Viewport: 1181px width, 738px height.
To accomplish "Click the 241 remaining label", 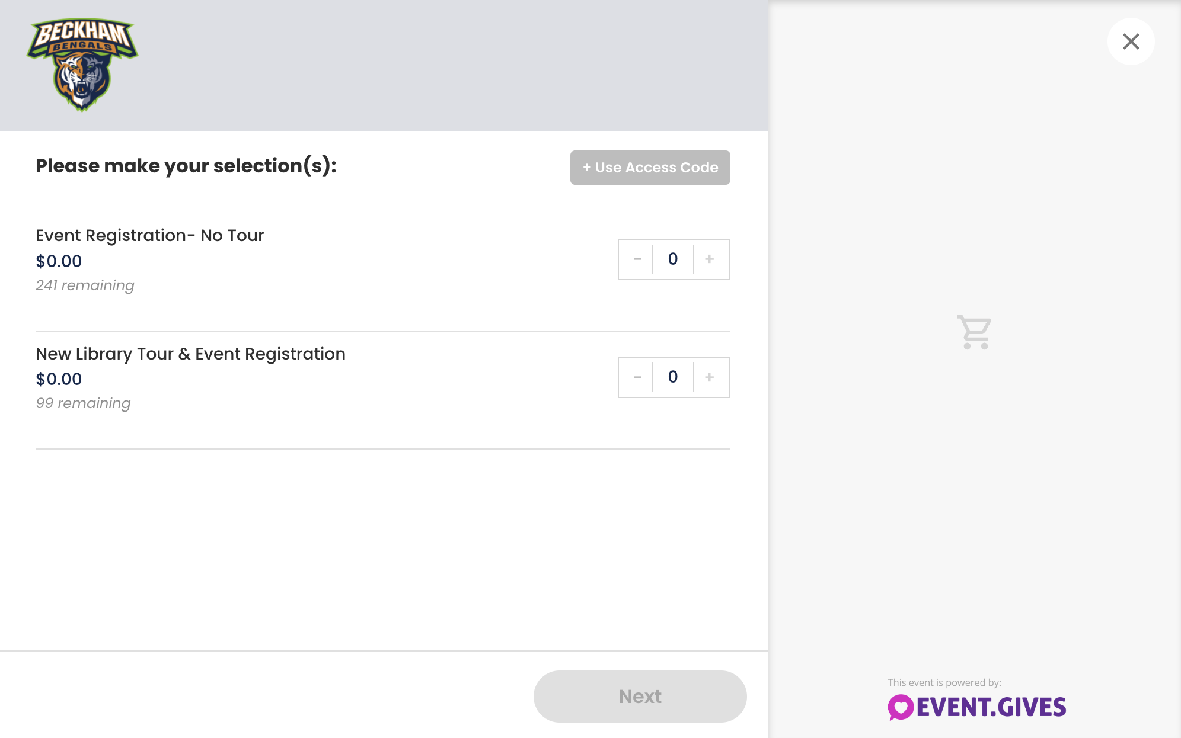I will [x=85, y=285].
